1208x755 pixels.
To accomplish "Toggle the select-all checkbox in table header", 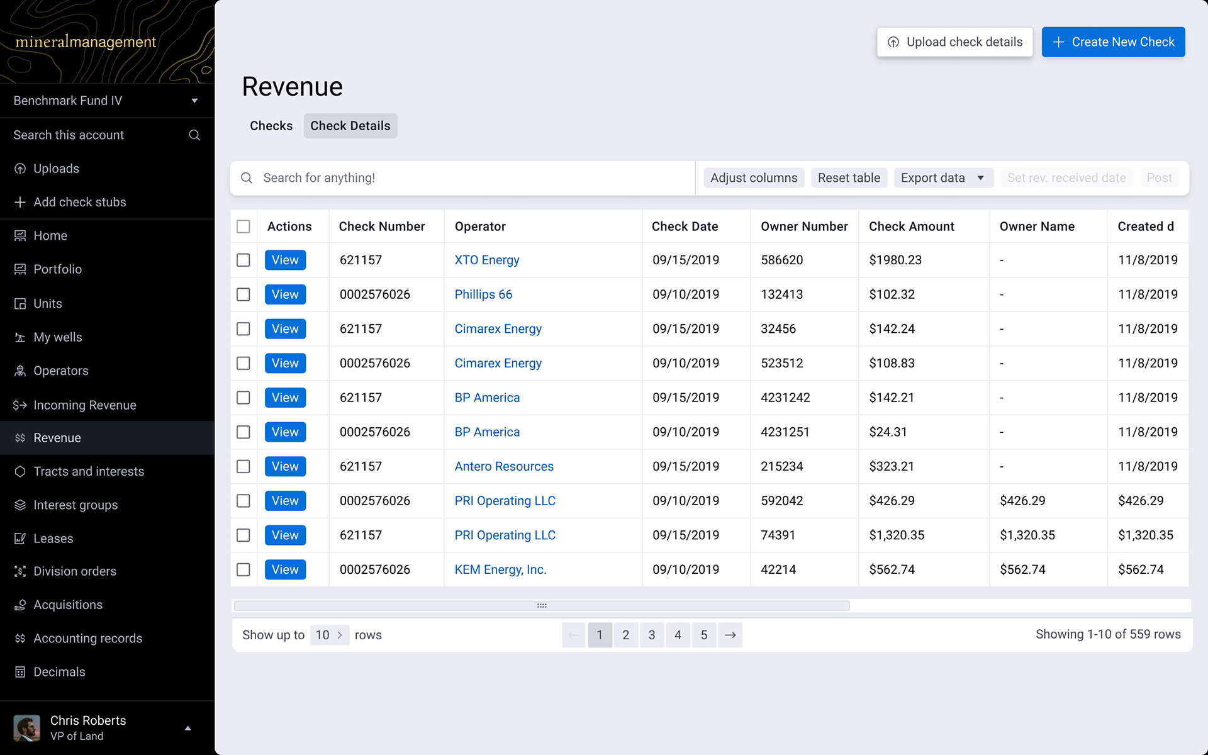I will (x=243, y=226).
